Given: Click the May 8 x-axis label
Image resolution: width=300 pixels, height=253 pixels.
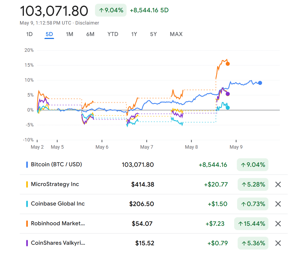Looking at the screenshot, I should point(191,147).
